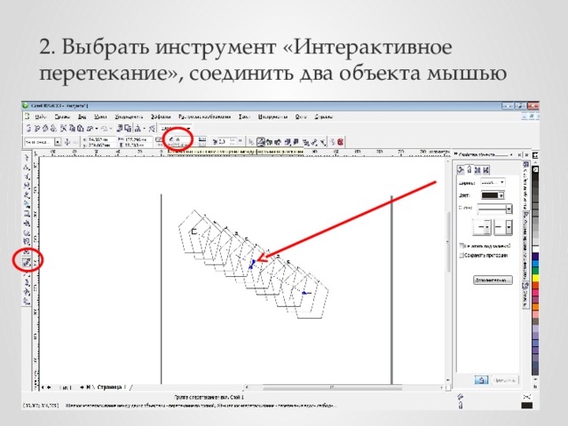The width and height of the screenshot is (568, 426).
Task: Select the Freehand drawing tool
Action: (27, 194)
